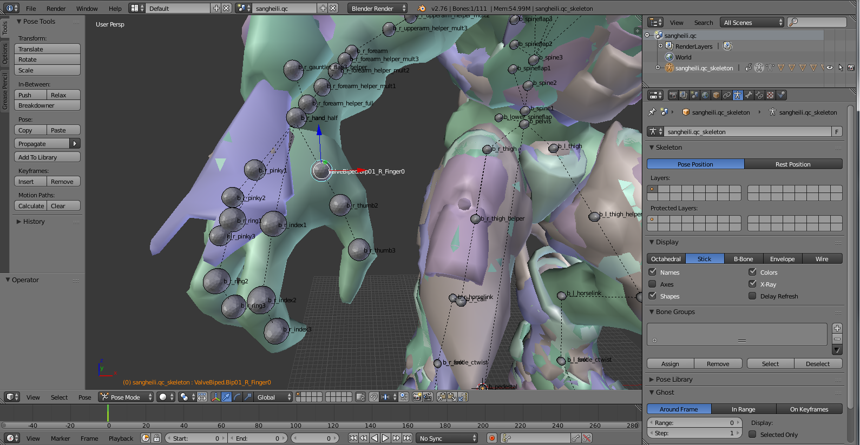Open the Render Layers properties tab icon
Screen dimensions: 860x445
pos(684,95)
